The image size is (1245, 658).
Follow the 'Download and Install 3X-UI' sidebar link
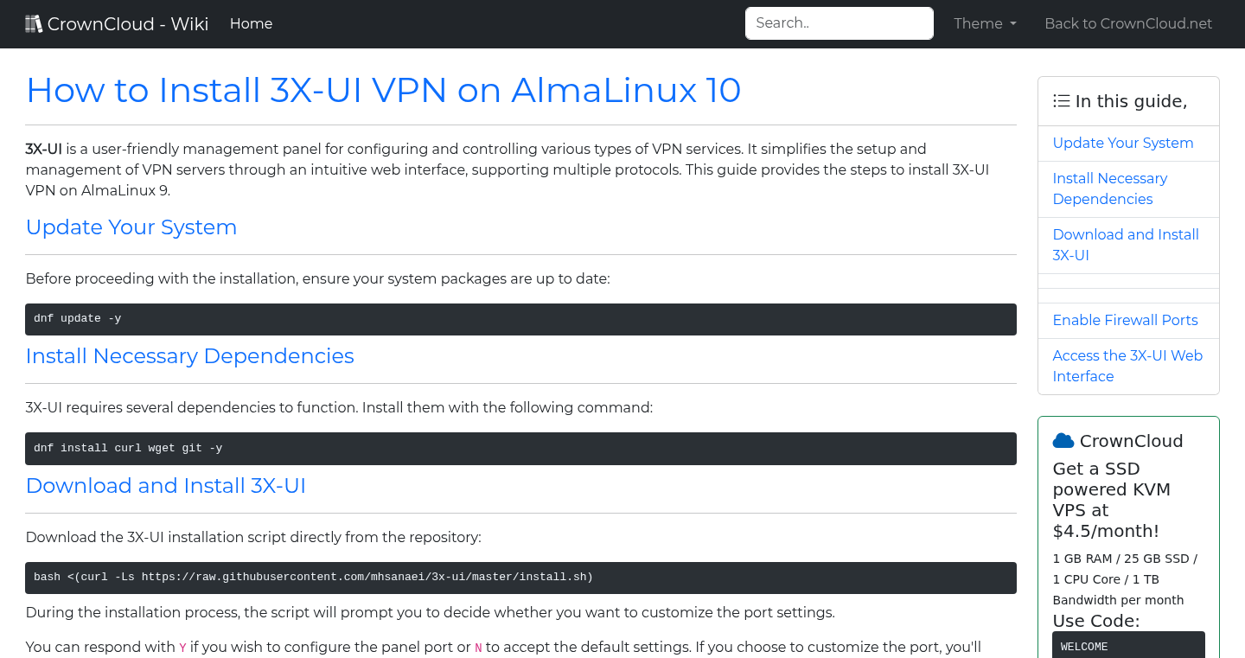(x=1125, y=245)
